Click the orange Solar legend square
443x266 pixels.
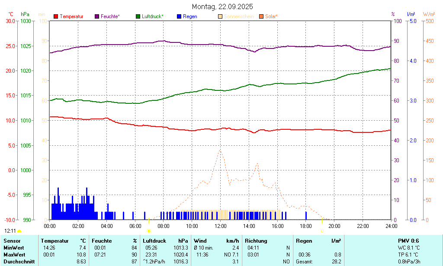(x=261, y=16)
